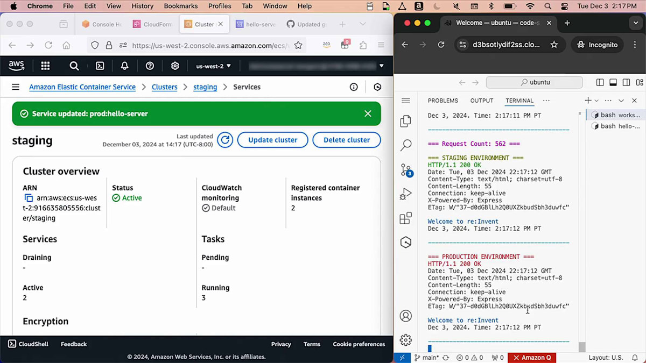
Task: Open the Bookmarks menu in macOS menu bar
Action: pos(181,6)
